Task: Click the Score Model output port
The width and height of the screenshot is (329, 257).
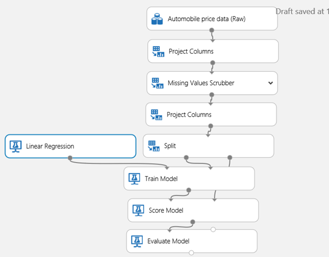Action: click(193, 222)
